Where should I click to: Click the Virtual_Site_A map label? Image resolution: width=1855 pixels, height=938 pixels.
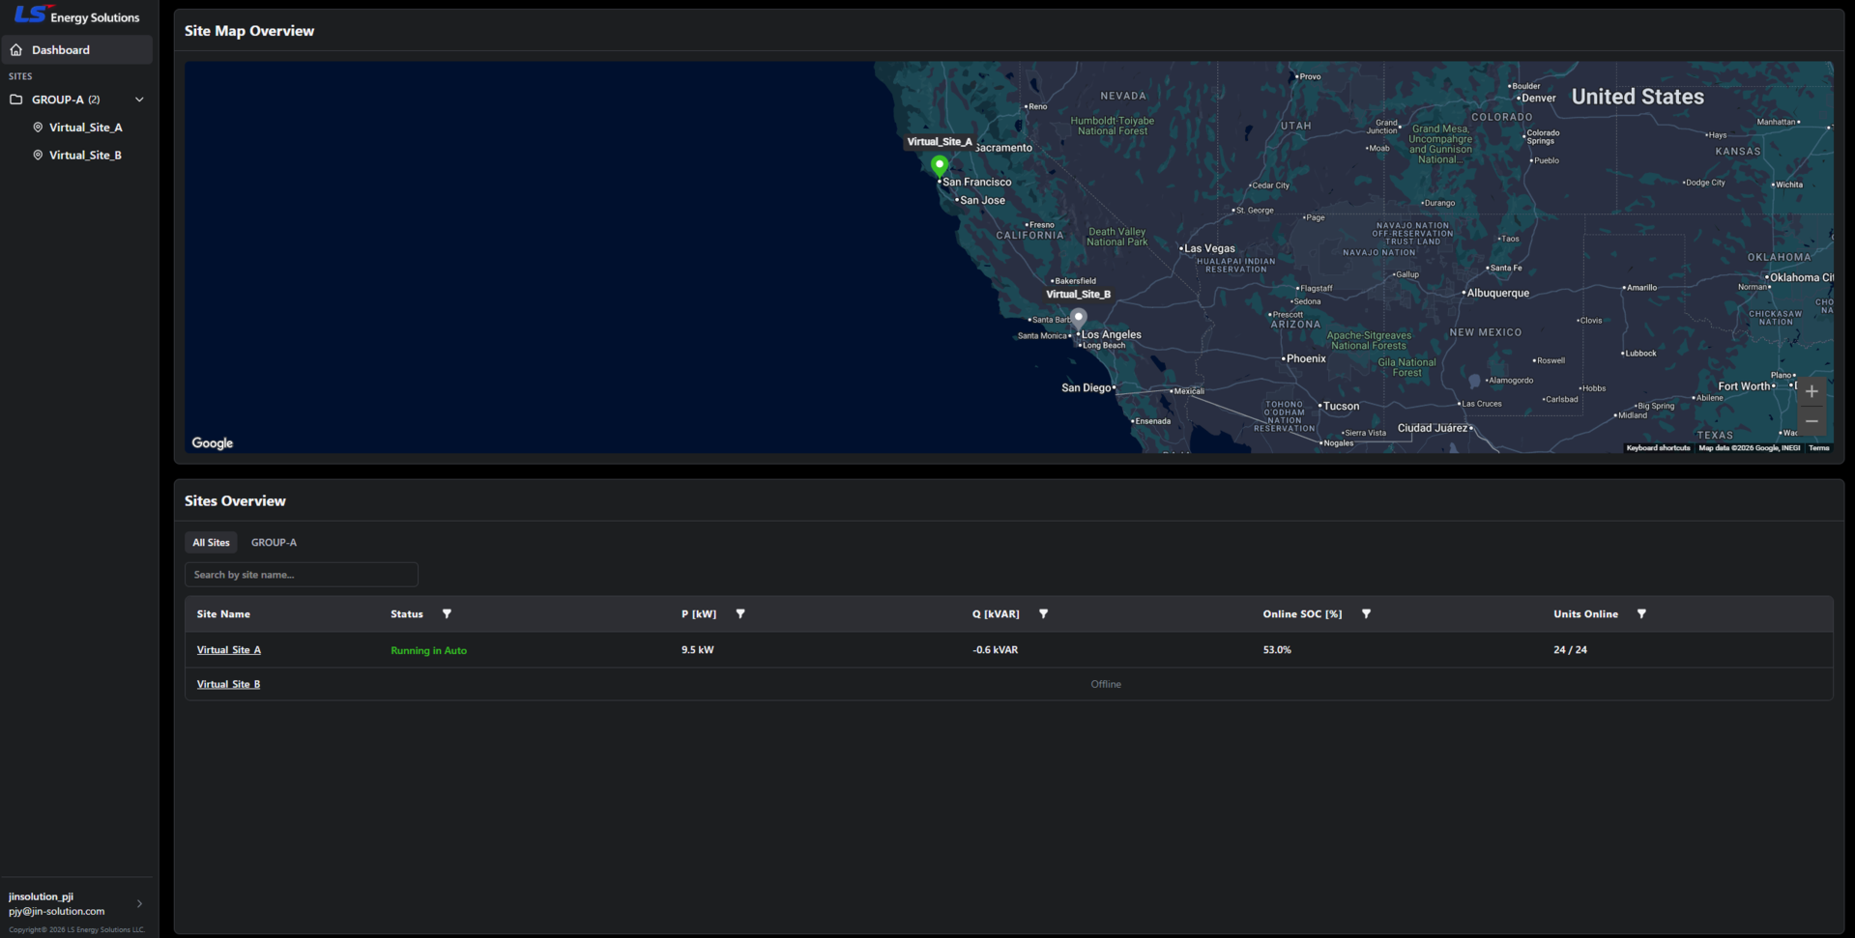click(x=940, y=142)
